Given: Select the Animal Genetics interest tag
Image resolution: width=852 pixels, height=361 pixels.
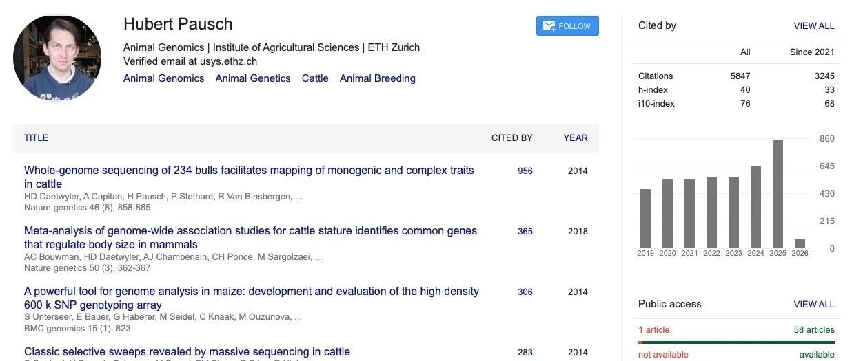Looking at the screenshot, I should coord(253,78).
